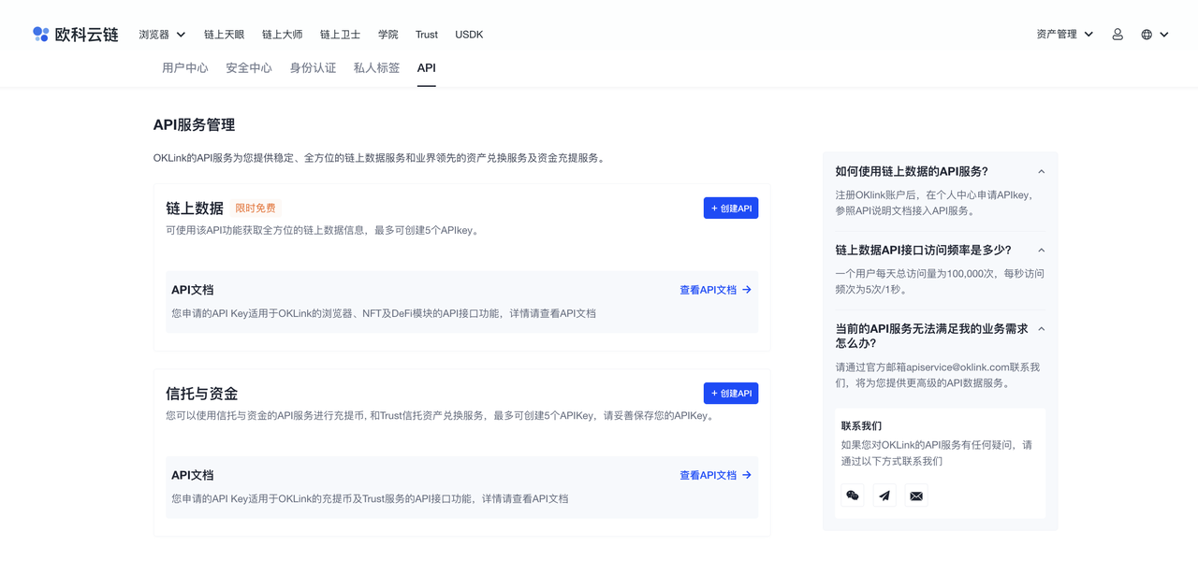Click the 限时免费 badge next to 链上数据
The image size is (1198, 575).
(256, 208)
